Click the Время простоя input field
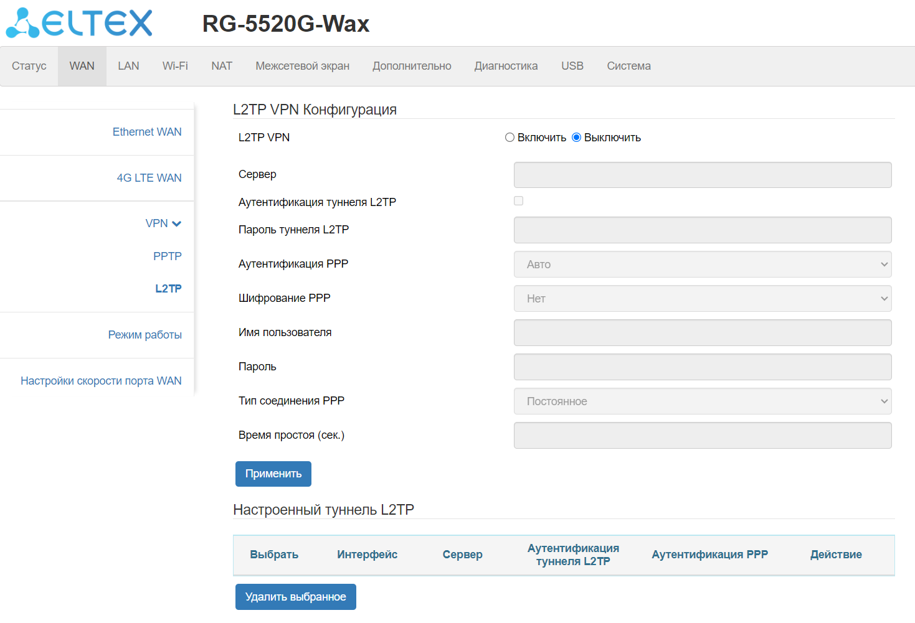 (702, 436)
